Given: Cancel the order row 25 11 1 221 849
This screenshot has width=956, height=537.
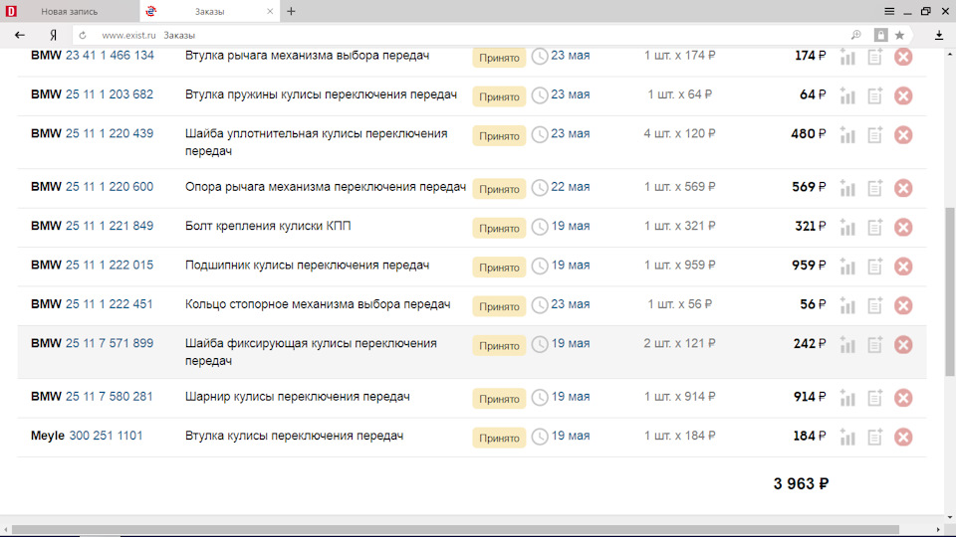Looking at the screenshot, I should coord(903,227).
